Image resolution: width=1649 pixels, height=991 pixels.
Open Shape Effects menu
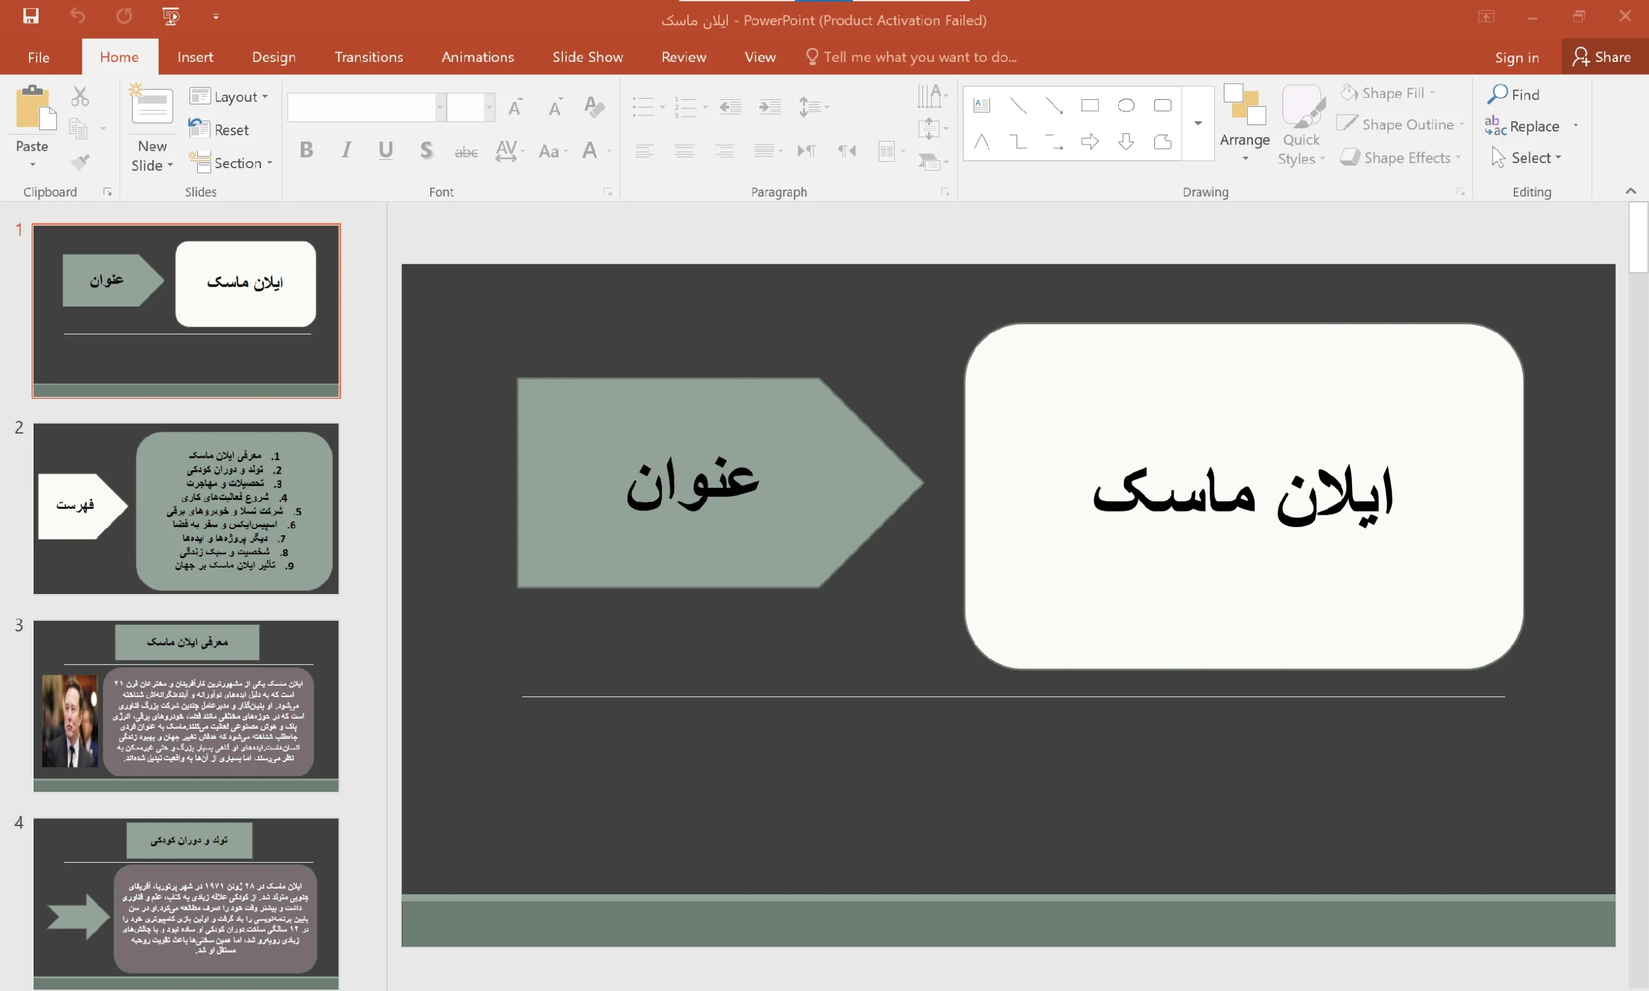1400,158
